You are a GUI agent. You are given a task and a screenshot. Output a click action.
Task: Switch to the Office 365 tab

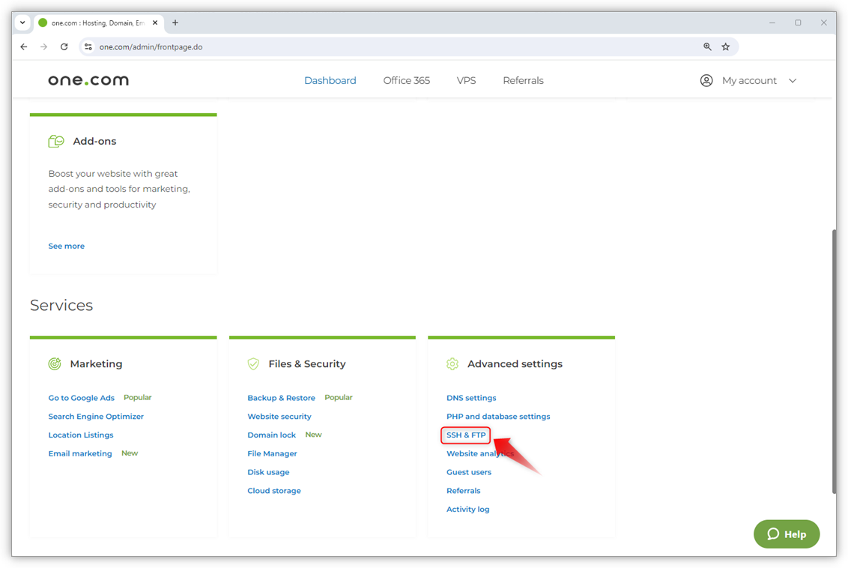click(x=406, y=80)
